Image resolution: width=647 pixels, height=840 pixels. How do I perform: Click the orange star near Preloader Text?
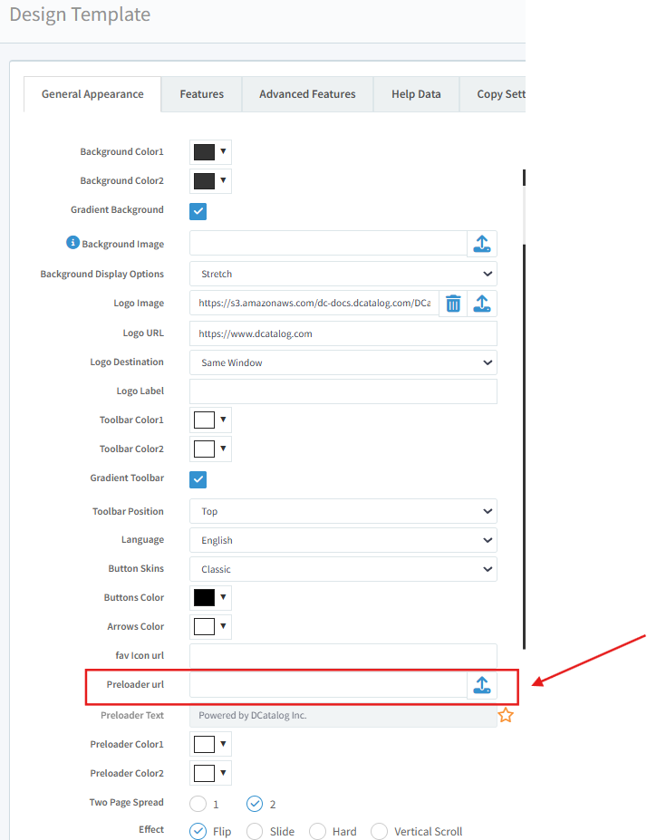[x=506, y=716]
